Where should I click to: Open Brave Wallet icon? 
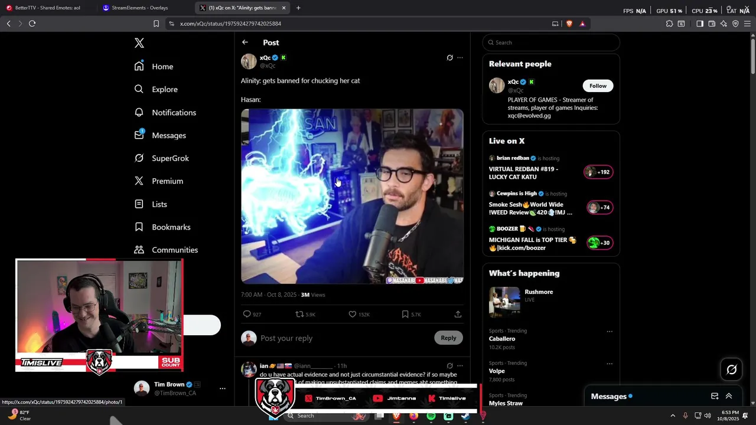(712, 24)
